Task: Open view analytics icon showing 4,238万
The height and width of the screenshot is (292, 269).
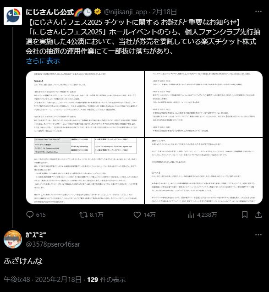Action: [191, 215]
